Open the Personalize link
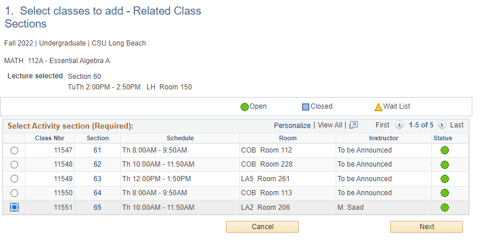The image size is (480, 242). point(292,125)
